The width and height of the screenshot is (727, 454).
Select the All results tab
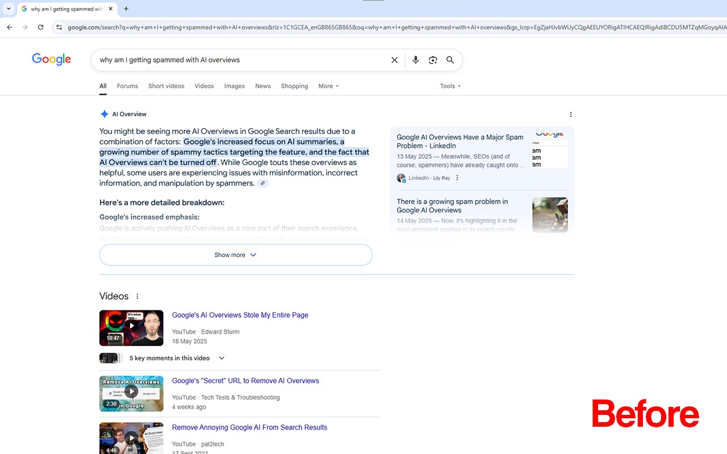(x=103, y=86)
